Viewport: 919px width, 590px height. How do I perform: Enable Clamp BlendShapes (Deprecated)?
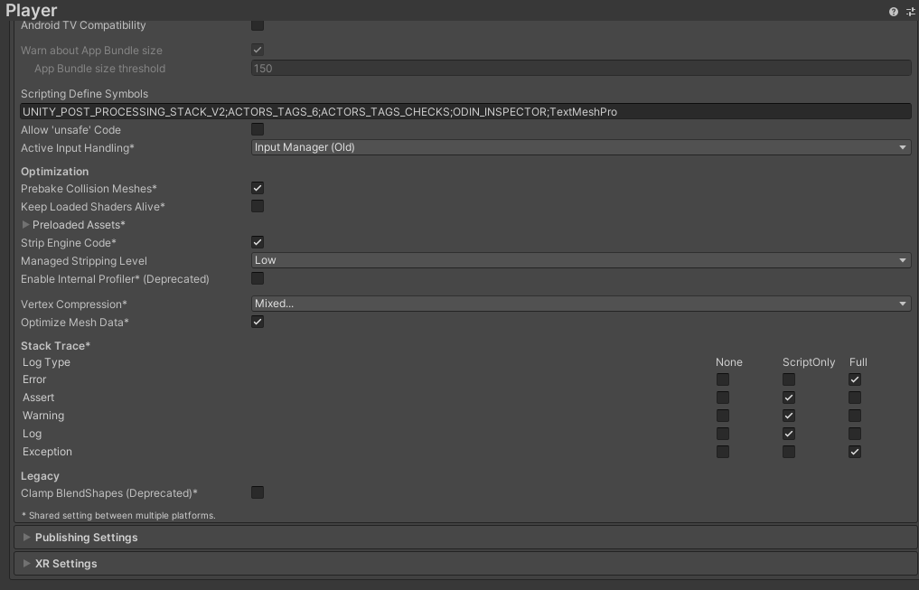[258, 492]
